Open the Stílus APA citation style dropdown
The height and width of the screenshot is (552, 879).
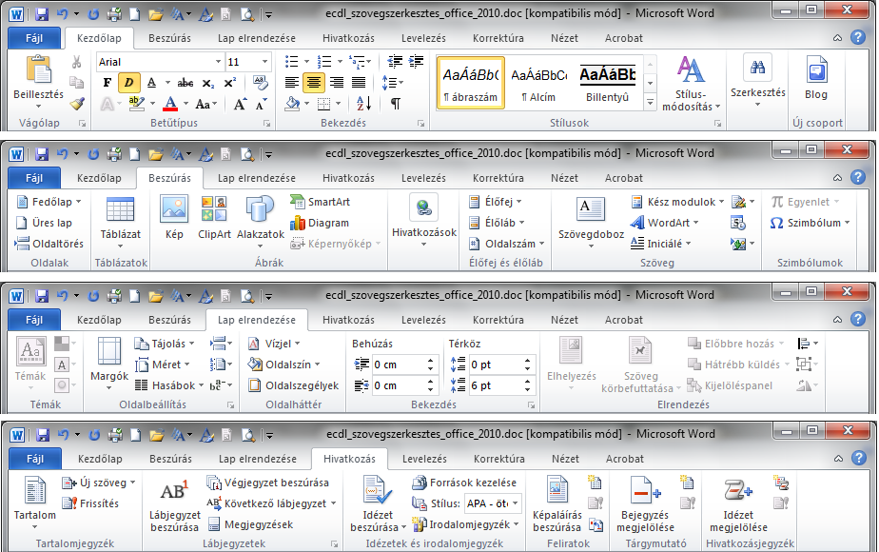click(516, 503)
